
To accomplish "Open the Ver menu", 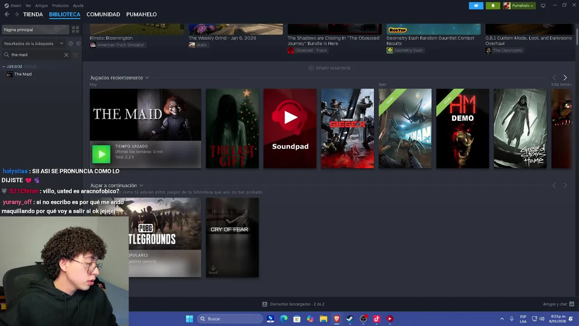I will (28, 5).
